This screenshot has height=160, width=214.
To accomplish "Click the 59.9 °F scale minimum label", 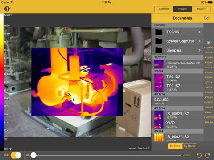I will point(8,149).
